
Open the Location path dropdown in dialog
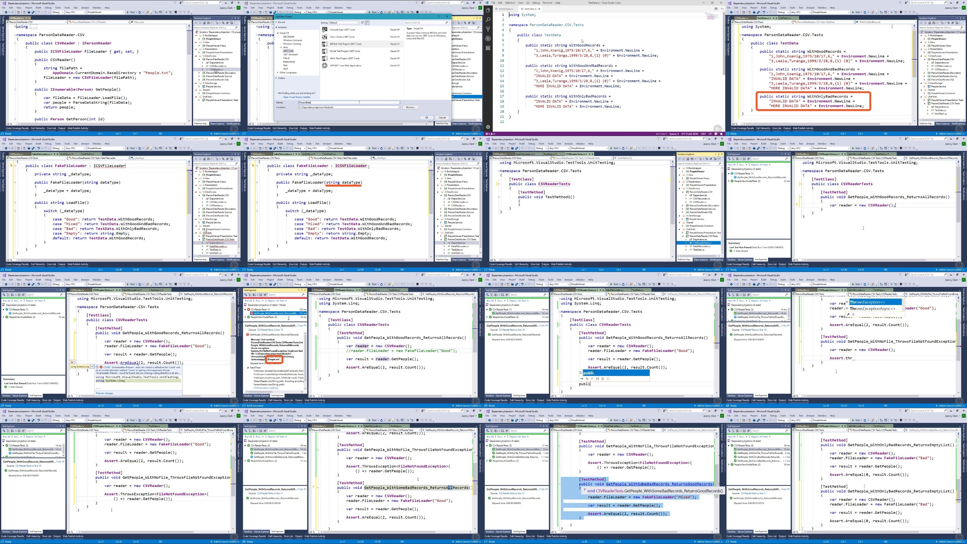(x=399, y=107)
